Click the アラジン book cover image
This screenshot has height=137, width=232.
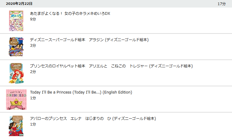(16, 47)
